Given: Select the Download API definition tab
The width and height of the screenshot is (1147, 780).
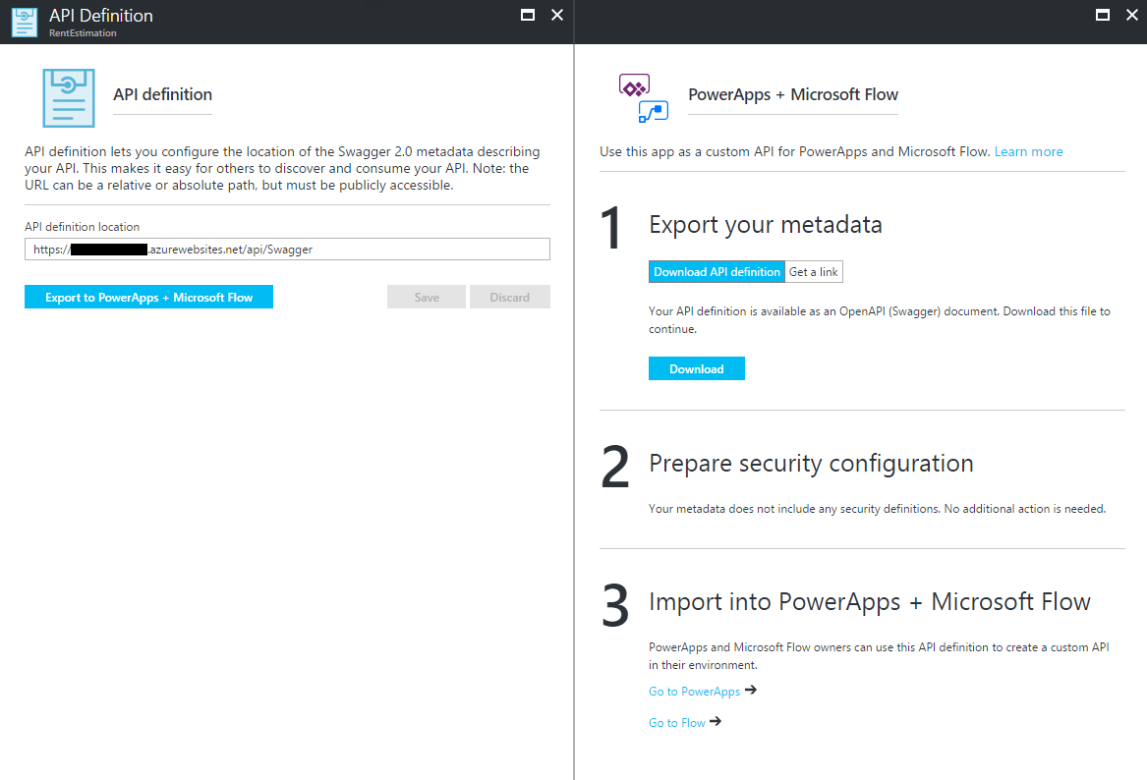Looking at the screenshot, I should 716,271.
